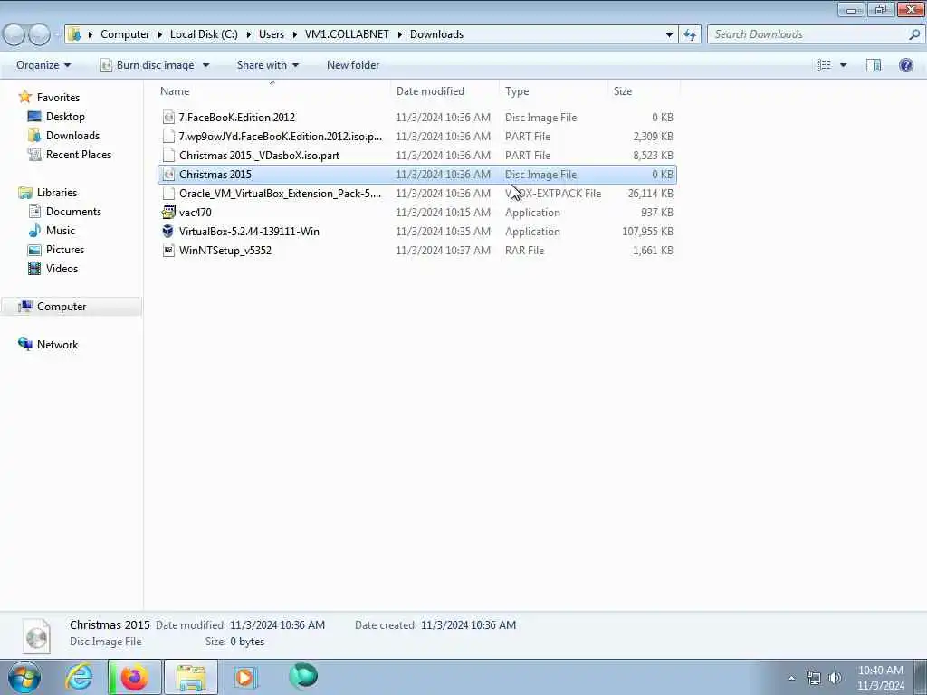Screen dimensions: 927x695
Task: Click the Music library note icon
Action: [x=35, y=231]
